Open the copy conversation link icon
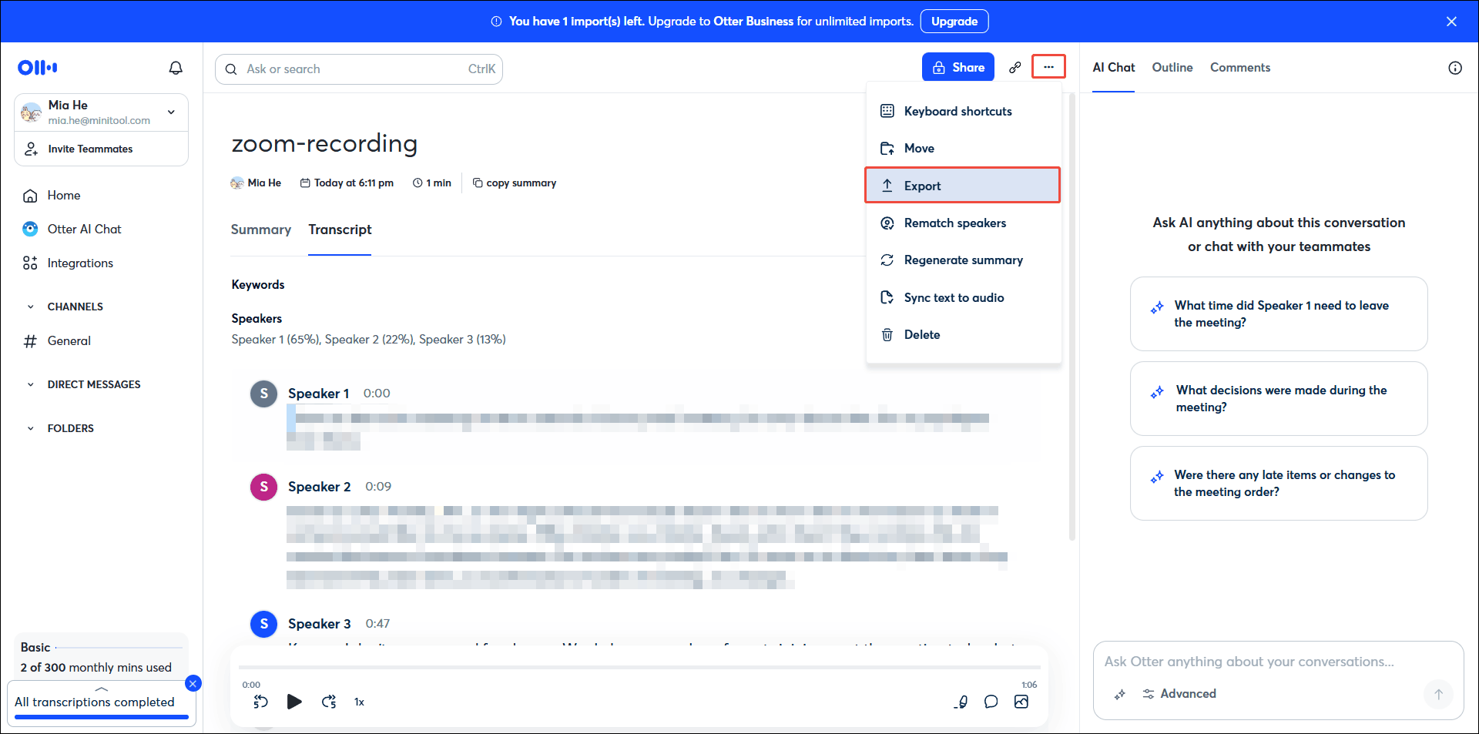 [x=1015, y=67]
